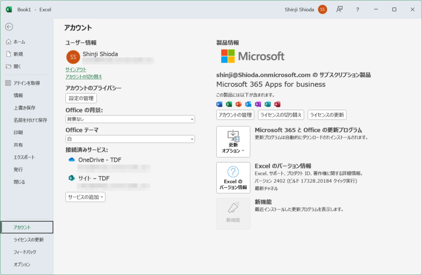Close the Excel window

point(413,9)
